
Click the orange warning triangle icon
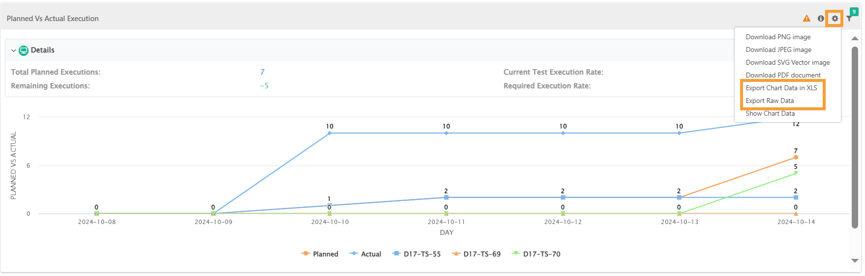(806, 19)
